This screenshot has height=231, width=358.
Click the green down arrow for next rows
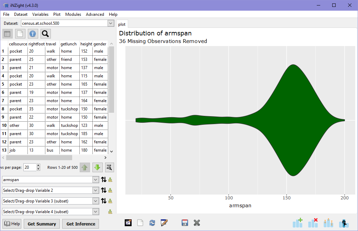coord(97,167)
